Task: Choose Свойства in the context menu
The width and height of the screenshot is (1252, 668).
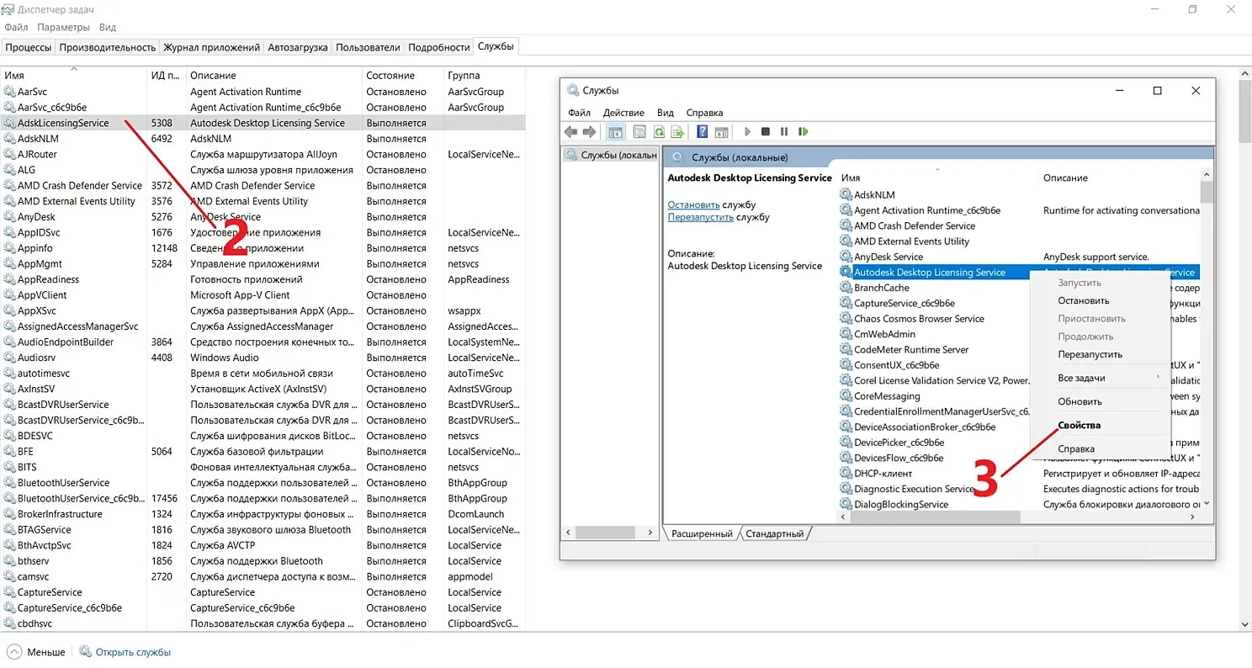Action: click(x=1079, y=425)
